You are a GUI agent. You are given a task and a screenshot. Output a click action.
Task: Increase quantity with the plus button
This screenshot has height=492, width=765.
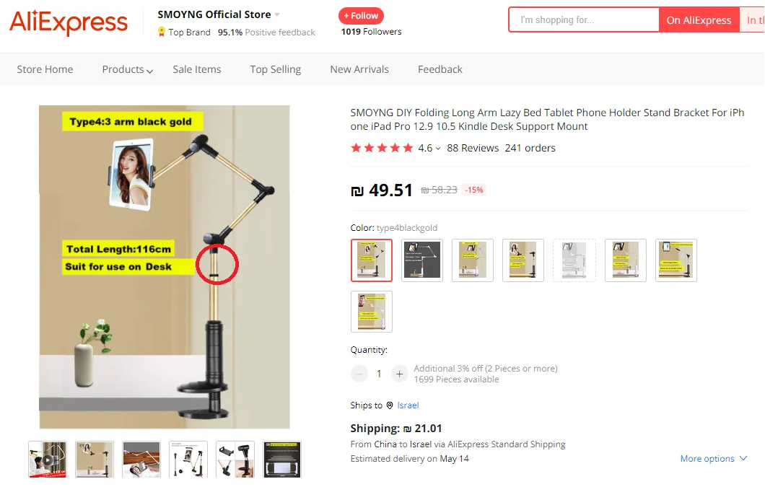pos(399,374)
